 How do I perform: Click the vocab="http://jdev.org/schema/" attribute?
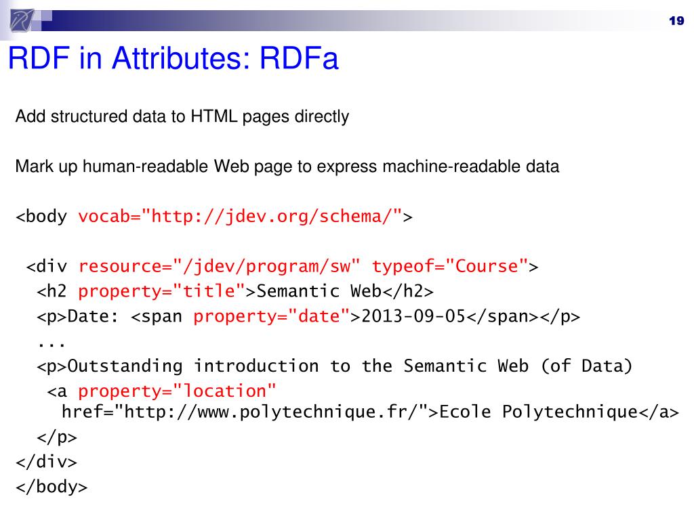pyautogui.click(x=240, y=217)
